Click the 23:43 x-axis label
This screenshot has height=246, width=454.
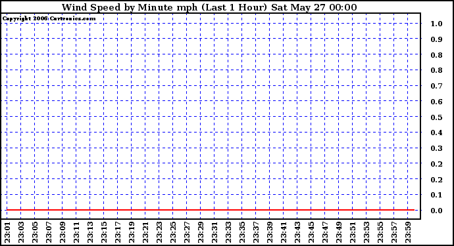coord(297,232)
